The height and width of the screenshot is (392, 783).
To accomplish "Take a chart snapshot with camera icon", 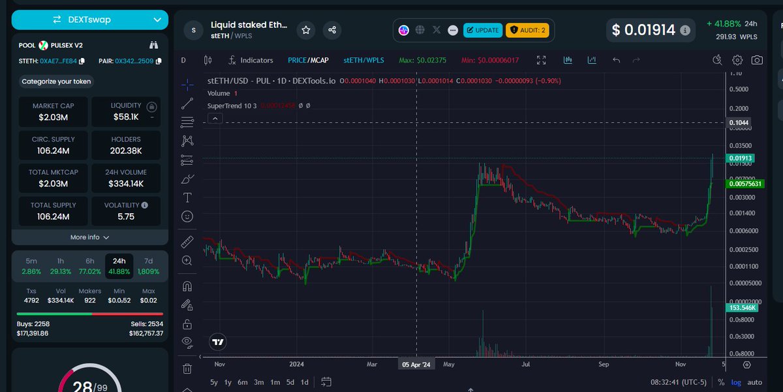I will (x=757, y=60).
